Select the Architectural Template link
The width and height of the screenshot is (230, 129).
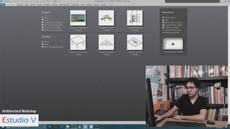coord(53,25)
